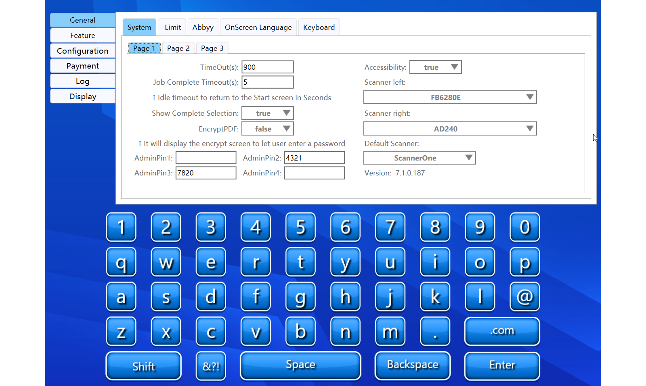Expand the EncryptPDF dropdown
This screenshot has width=646, height=386.
268,129
